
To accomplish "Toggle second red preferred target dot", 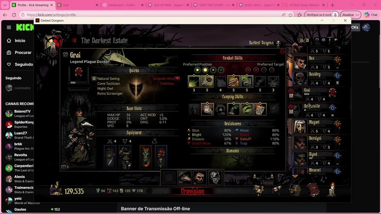I will [256, 70].
